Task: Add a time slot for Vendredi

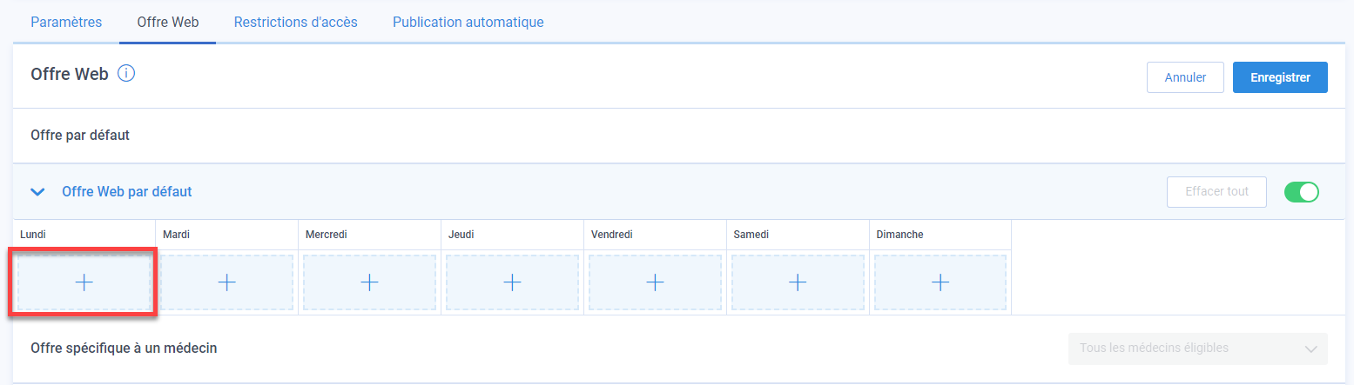Action: (656, 282)
